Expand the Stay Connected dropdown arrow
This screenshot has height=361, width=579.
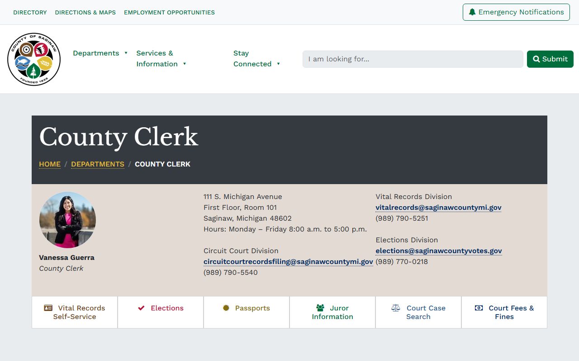(278, 64)
